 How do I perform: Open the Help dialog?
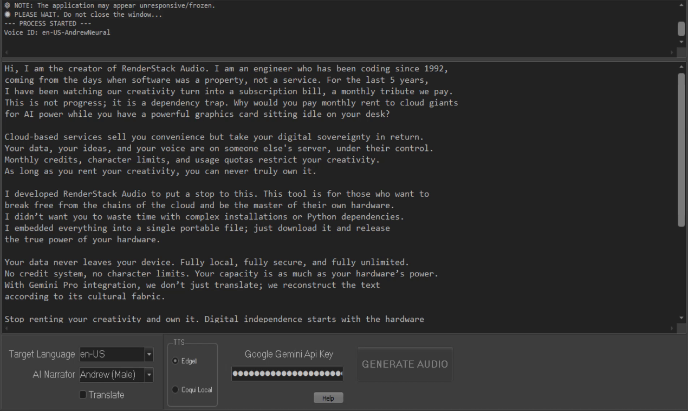coord(328,397)
